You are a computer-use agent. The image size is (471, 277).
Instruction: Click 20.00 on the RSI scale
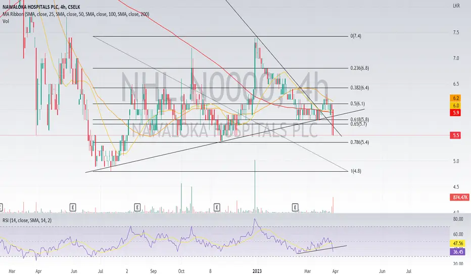458,264
